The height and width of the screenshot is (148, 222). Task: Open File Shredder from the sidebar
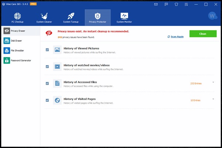point(20,51)
